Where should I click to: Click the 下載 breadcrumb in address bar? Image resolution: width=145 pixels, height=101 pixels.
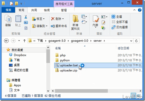pos(40,41)
